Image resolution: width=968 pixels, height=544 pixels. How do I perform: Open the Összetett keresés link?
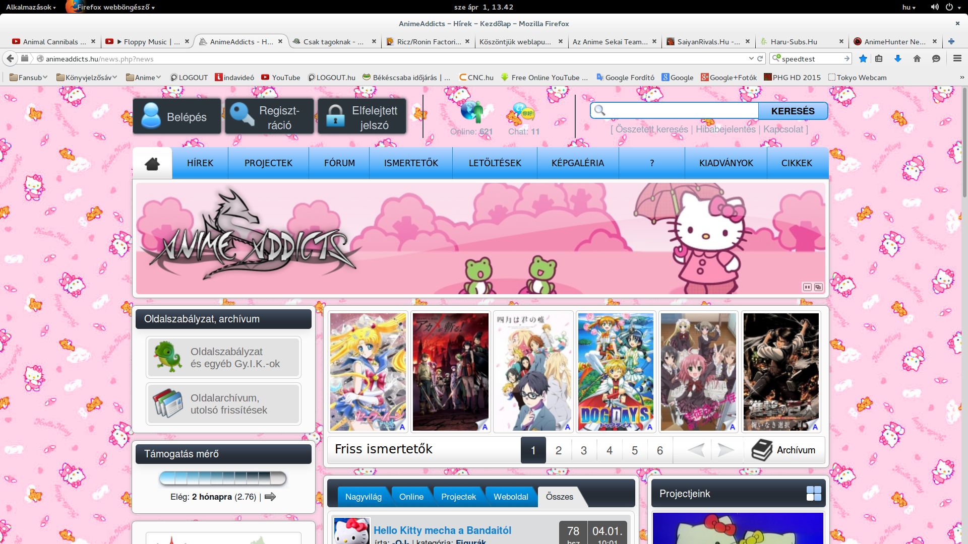651,129
